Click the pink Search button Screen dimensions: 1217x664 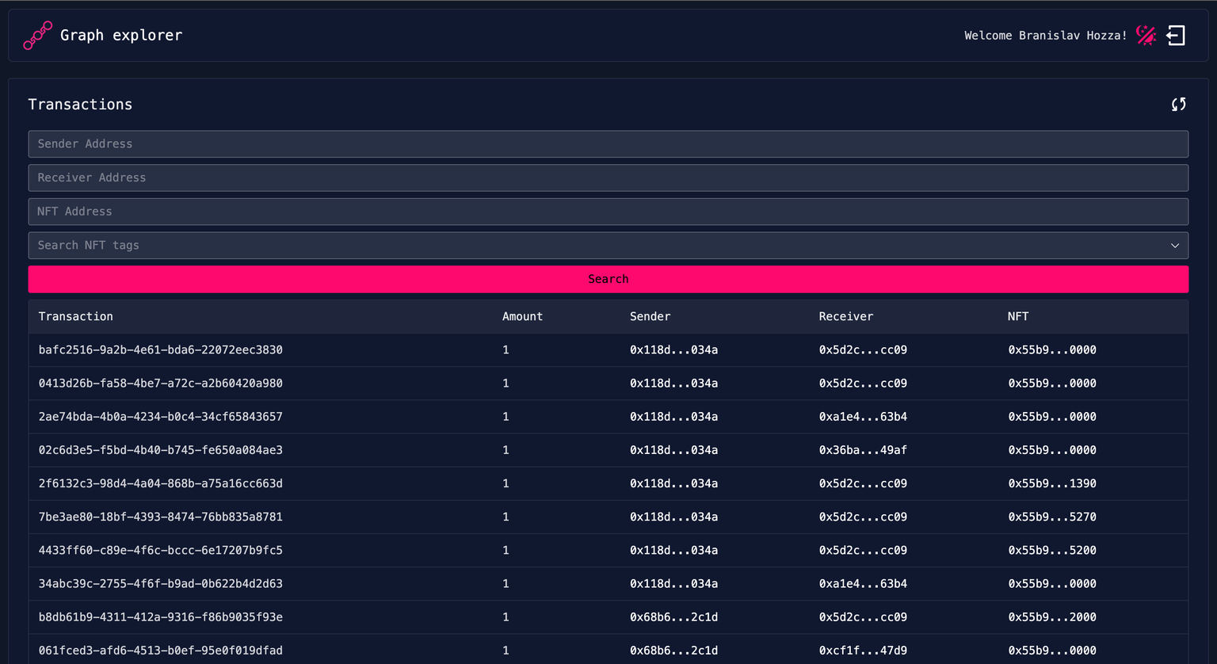point(608,279)
